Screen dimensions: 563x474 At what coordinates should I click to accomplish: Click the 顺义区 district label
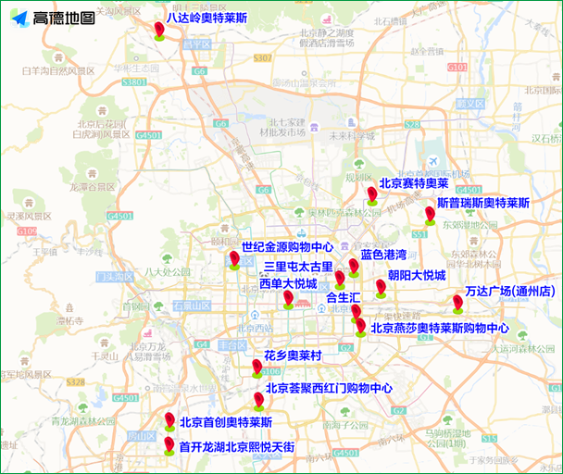[470, 104]
